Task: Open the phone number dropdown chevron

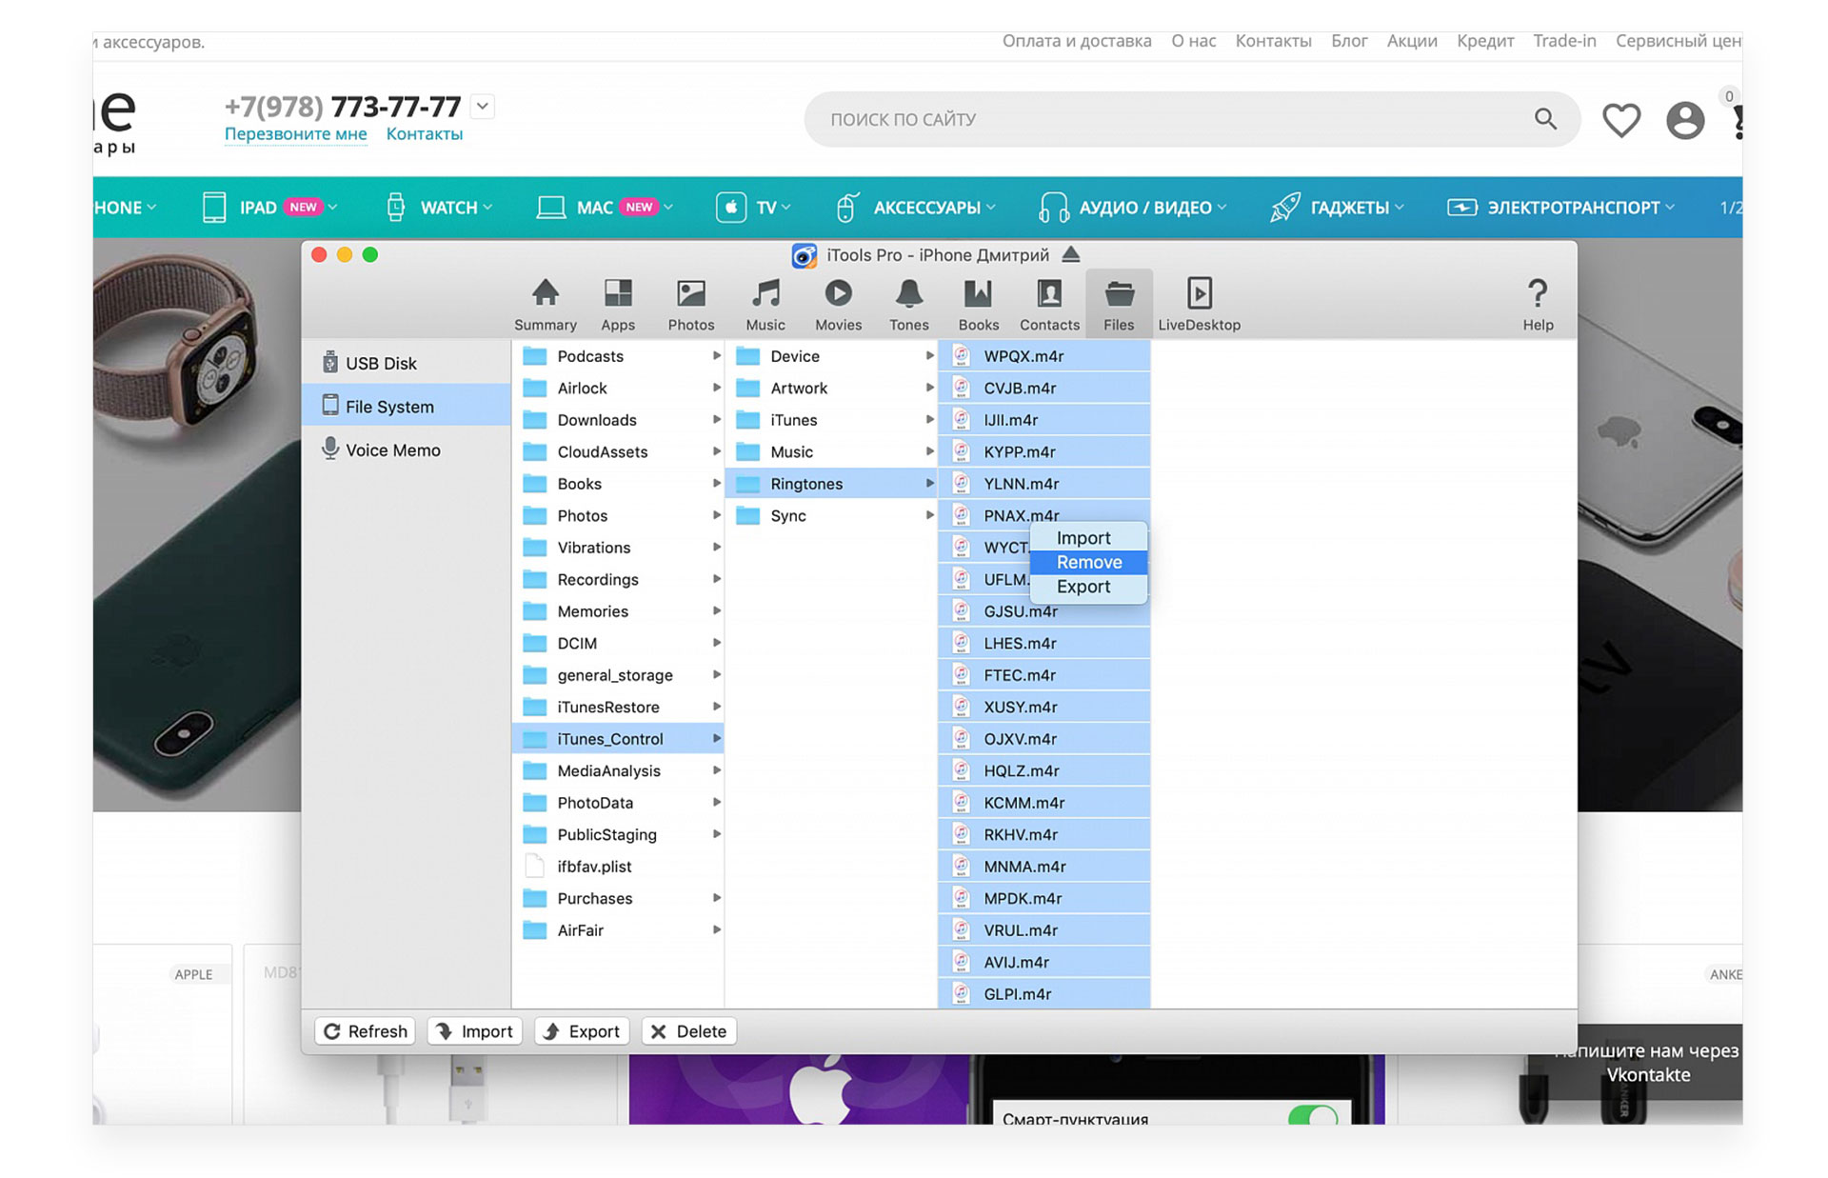Action: [483, 106]
